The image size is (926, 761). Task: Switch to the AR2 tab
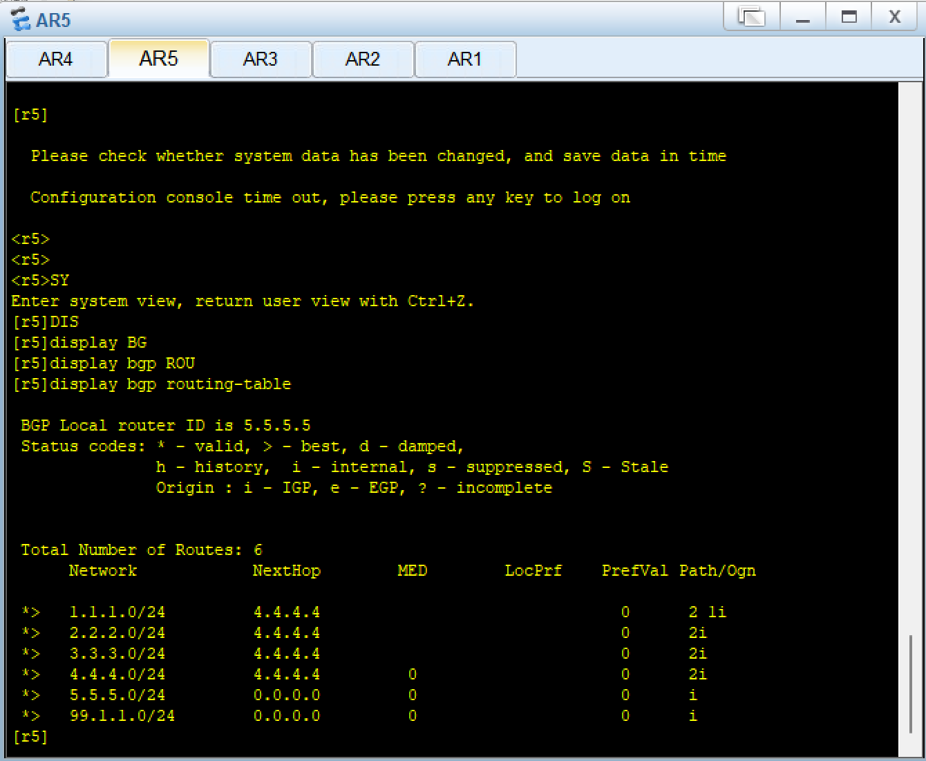(363, 59)
